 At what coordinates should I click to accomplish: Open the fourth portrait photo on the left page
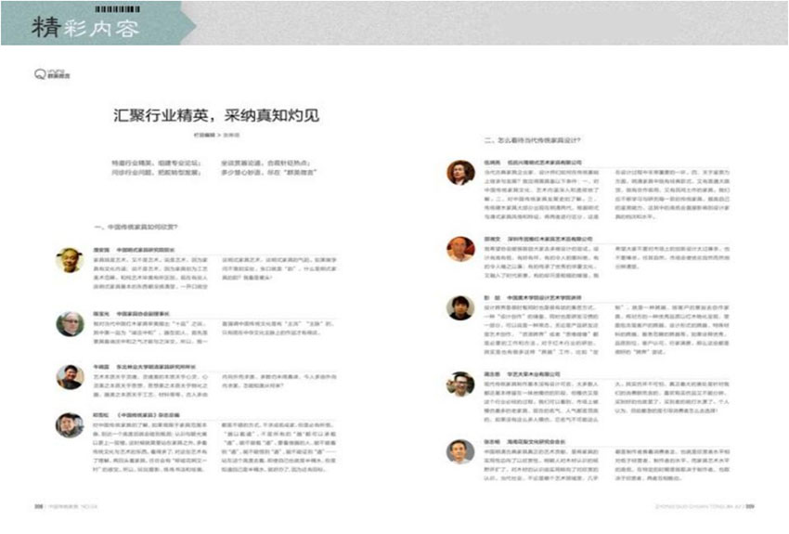point(70,424)
